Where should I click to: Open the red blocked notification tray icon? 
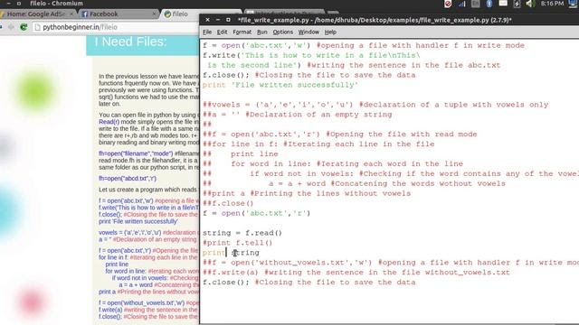(448, 4)
